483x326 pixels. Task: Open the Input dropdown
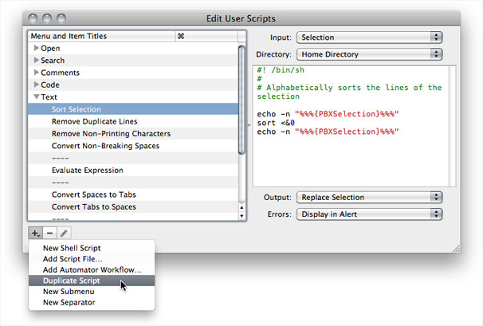pyautogui.click(x=368, y=37)
